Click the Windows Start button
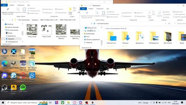The width and height of the screenshot is (186, 105). click(x=3, y=102)
